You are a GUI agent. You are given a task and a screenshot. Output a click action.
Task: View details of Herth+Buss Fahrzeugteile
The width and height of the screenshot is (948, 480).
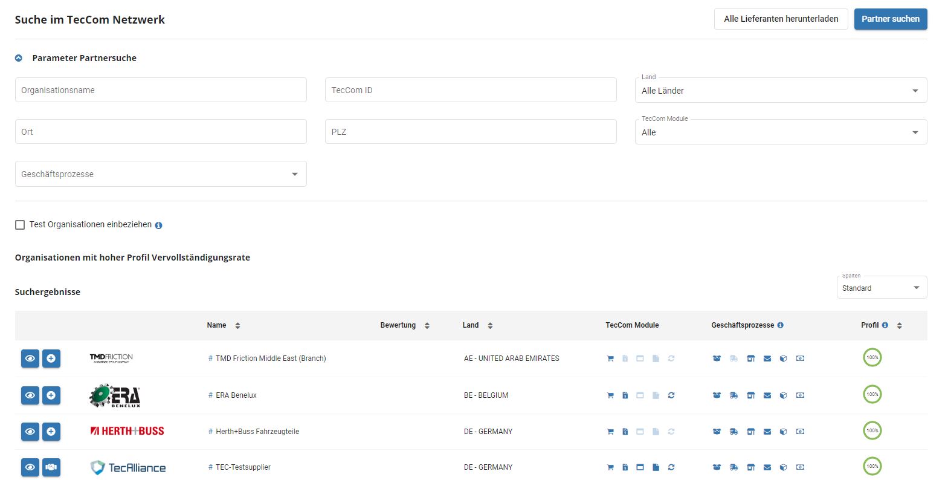(30, 432)
